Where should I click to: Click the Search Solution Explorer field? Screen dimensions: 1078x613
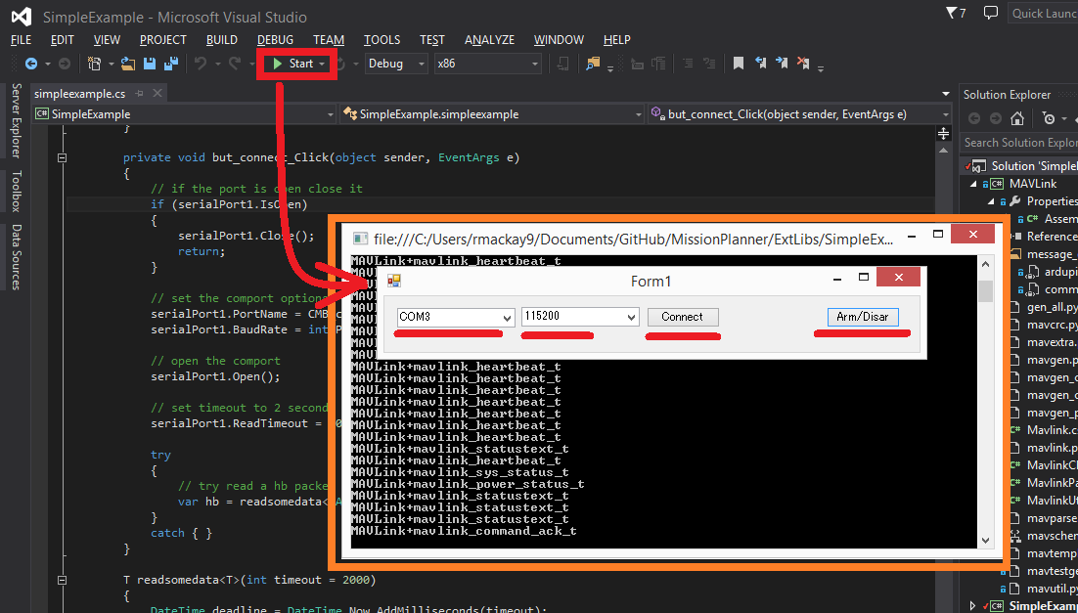pyautogui.click(x=1017, y=143)
